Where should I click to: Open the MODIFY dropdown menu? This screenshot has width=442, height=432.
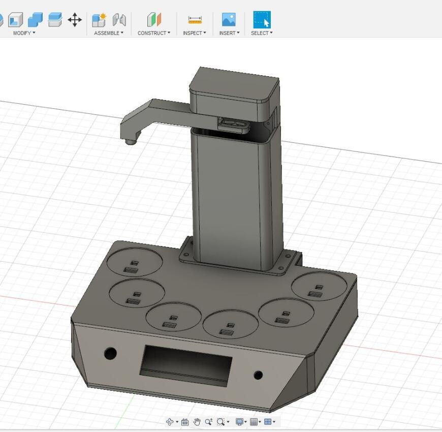point(24,33)
